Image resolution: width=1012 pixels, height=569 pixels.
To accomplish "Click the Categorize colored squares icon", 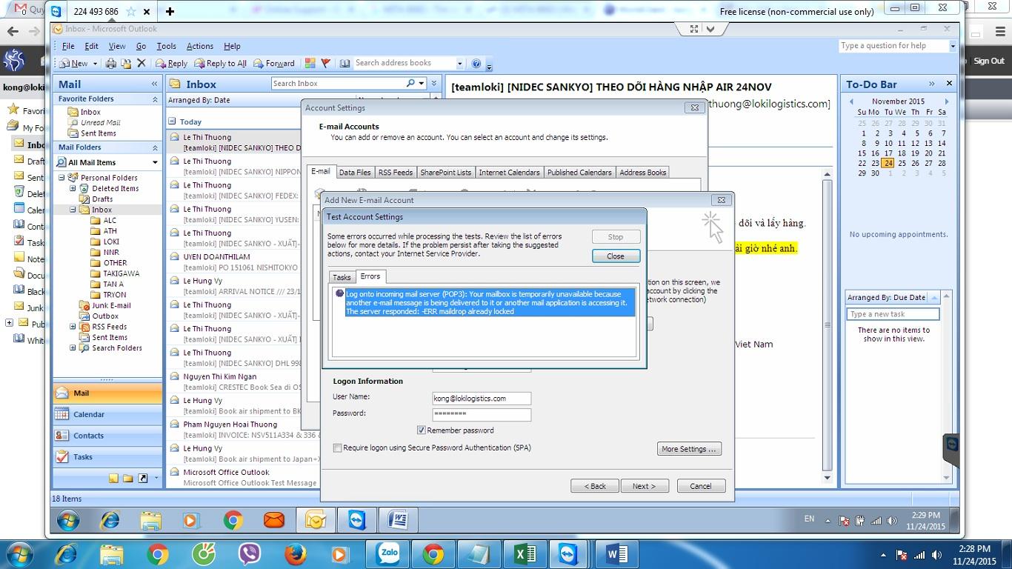I will 310,64.
